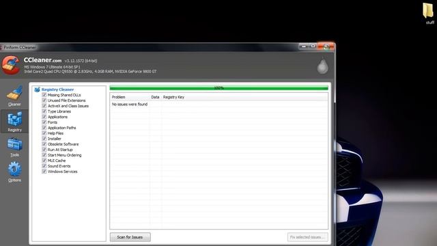Click the version number v3.12.1572 text
Image resolution: width=437 pixels, height=246 pixels.
pyautogui.click(x=81, y=61)
